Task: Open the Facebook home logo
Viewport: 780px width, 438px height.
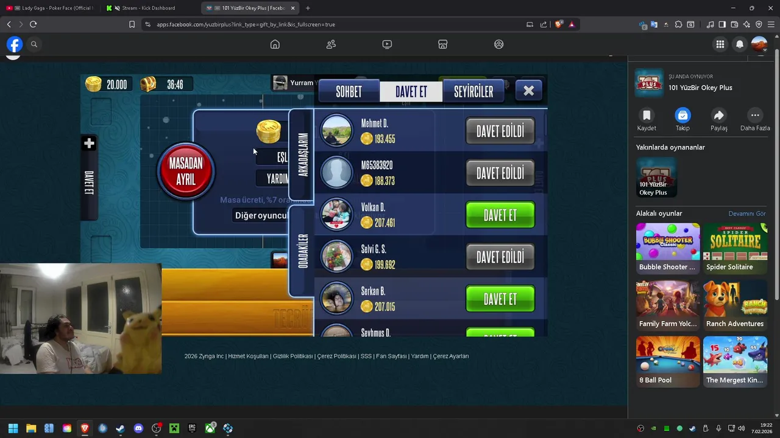Action: point(15,44)
